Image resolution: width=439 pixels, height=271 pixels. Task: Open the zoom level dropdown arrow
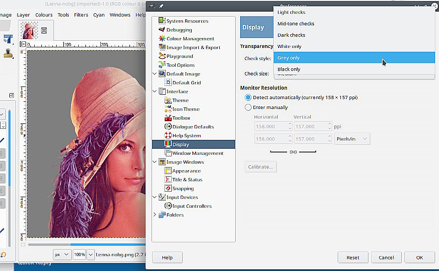[x=90, y=254]
